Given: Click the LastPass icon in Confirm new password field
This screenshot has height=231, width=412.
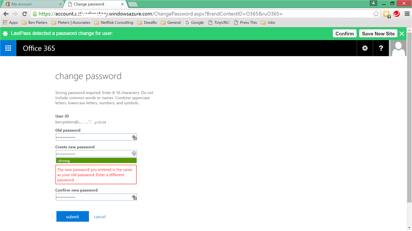Looking at the screenshot, I should (134, 197).
